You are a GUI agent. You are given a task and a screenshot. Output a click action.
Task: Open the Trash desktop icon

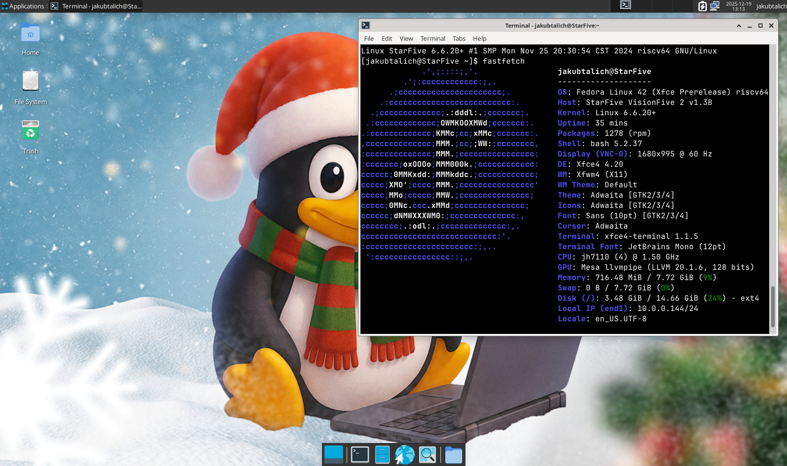pos(30,131)
